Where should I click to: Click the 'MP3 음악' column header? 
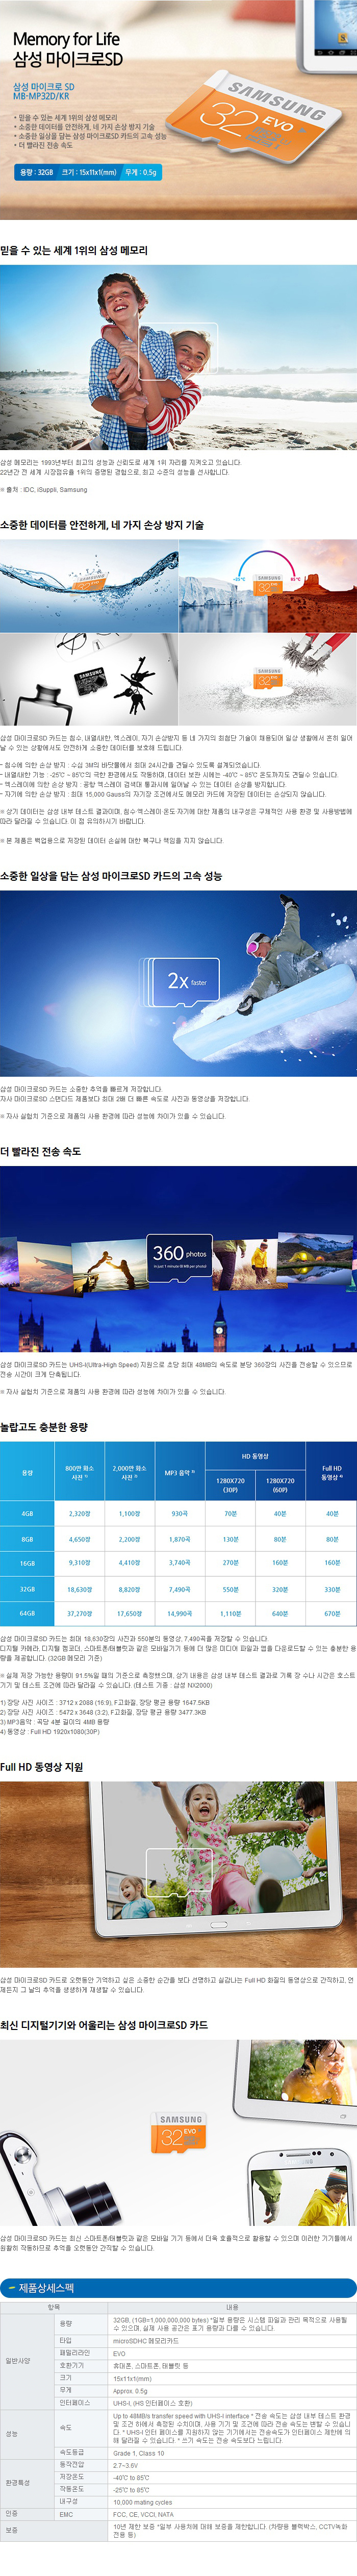click(x=179, y=1473)
